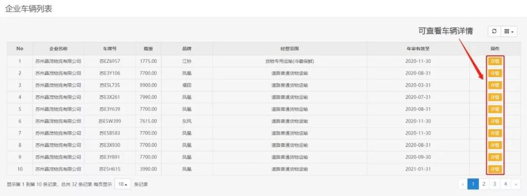Click inspection date 2020-07-31
527x196 pixels.
[x=418, y=97]
